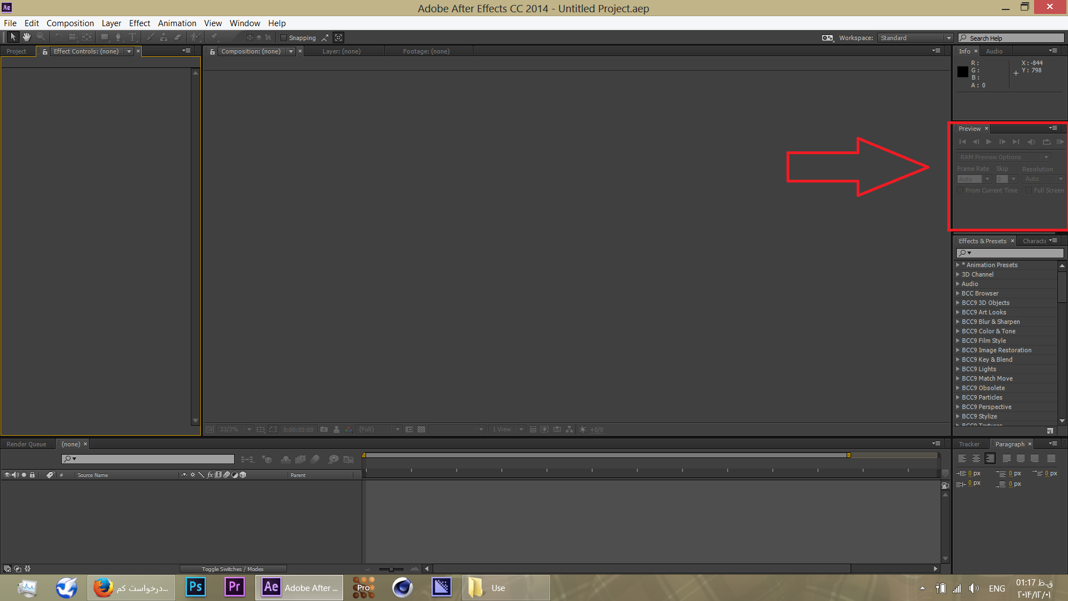Screen dimensions: 1068x601
Task: Select the Clone Stamp tool
Action: (x=164, y=37)
